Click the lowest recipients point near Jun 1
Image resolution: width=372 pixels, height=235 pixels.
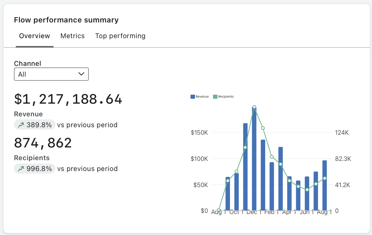coord(307,190)
